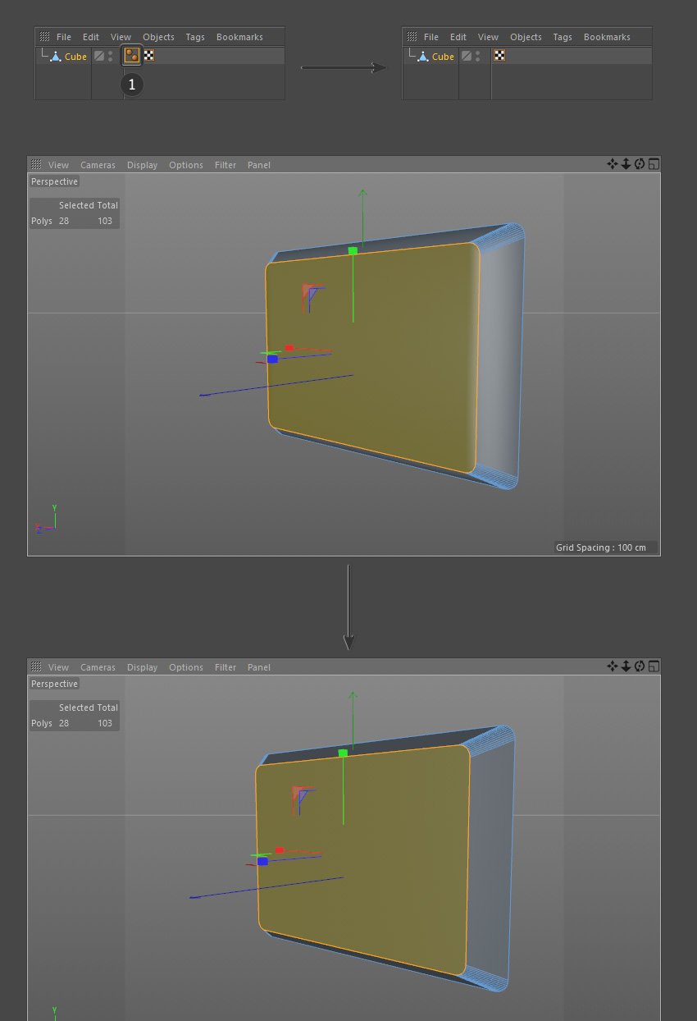Click the toggle active view icon in lower viewport
This screenshot has height=1021, width=697.
(654, 666)
